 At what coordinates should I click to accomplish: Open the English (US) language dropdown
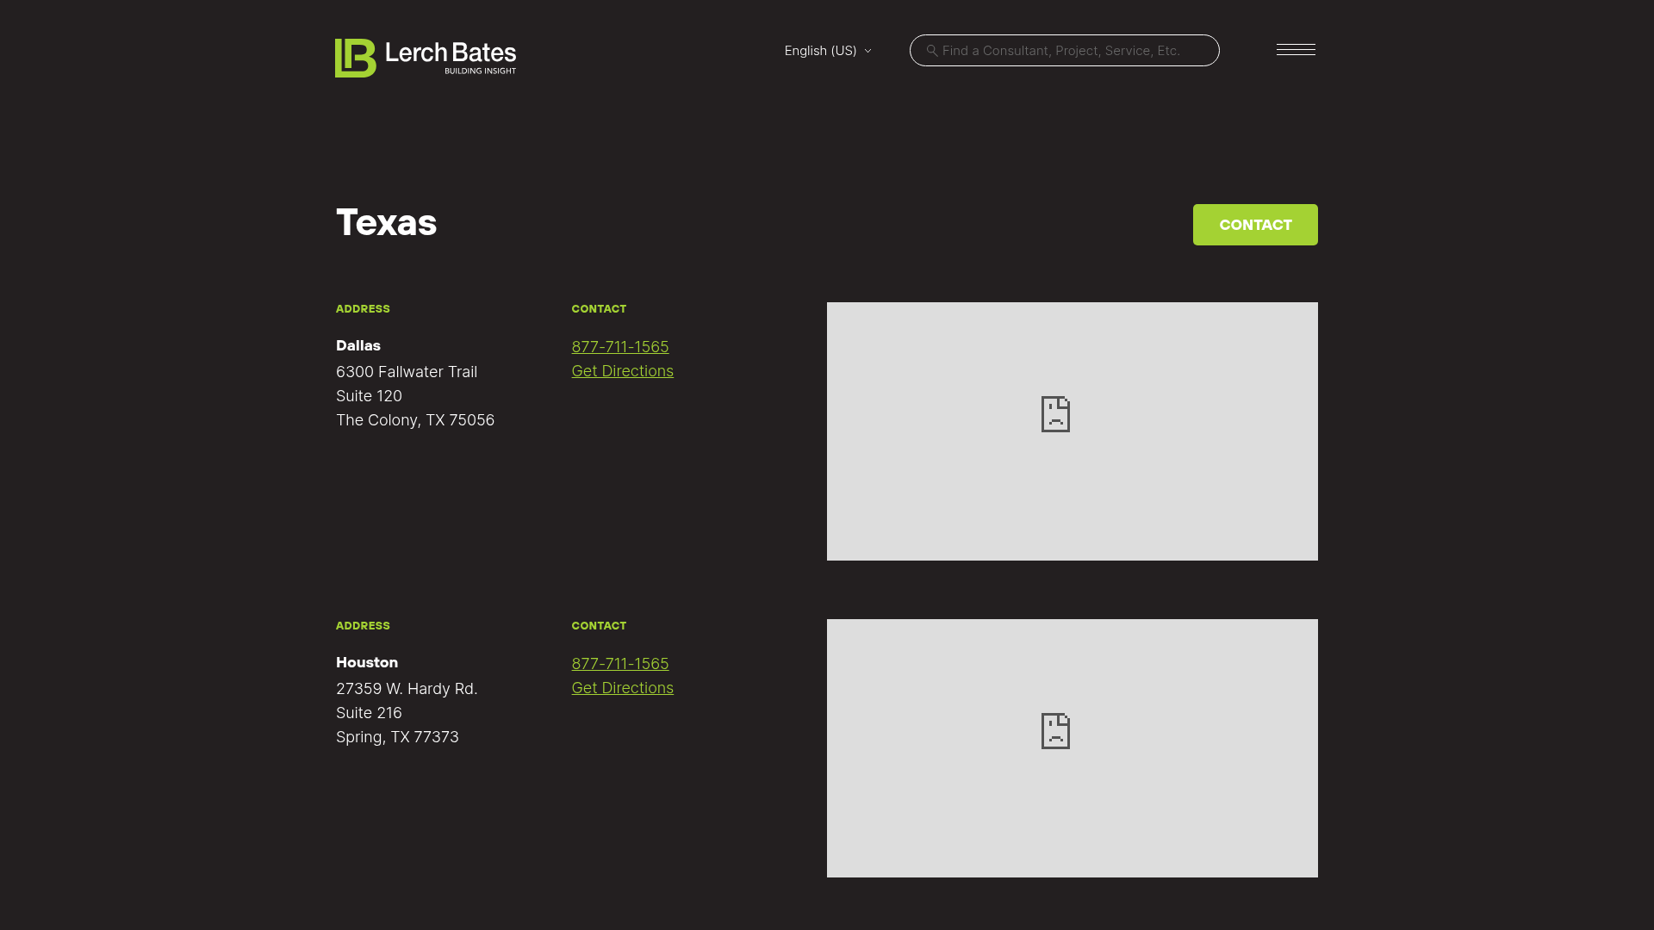[x=820, y=51]
